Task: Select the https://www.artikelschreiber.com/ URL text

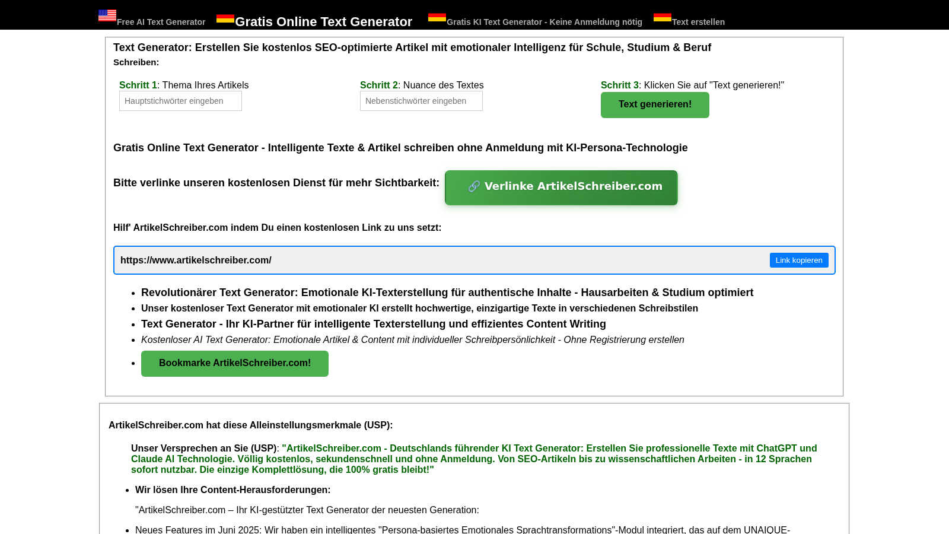Action: pos(196,260)
